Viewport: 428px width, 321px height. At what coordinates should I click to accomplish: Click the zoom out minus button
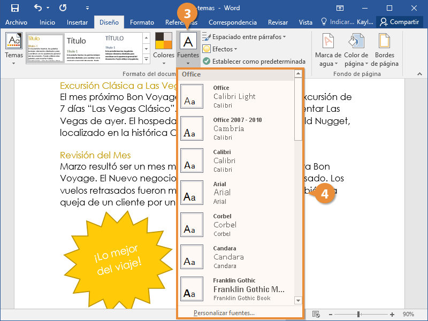click(x=331, y=315)
